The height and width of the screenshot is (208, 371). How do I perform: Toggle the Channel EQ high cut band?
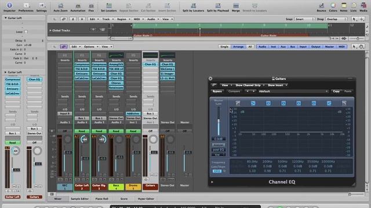click(x=344, y=103)
